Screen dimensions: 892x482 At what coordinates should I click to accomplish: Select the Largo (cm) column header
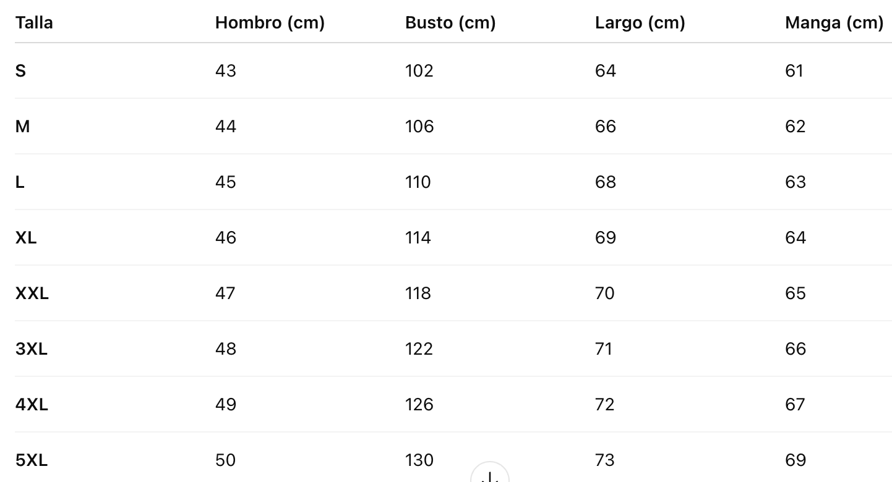pyautogui.click(x=640, y=23)
